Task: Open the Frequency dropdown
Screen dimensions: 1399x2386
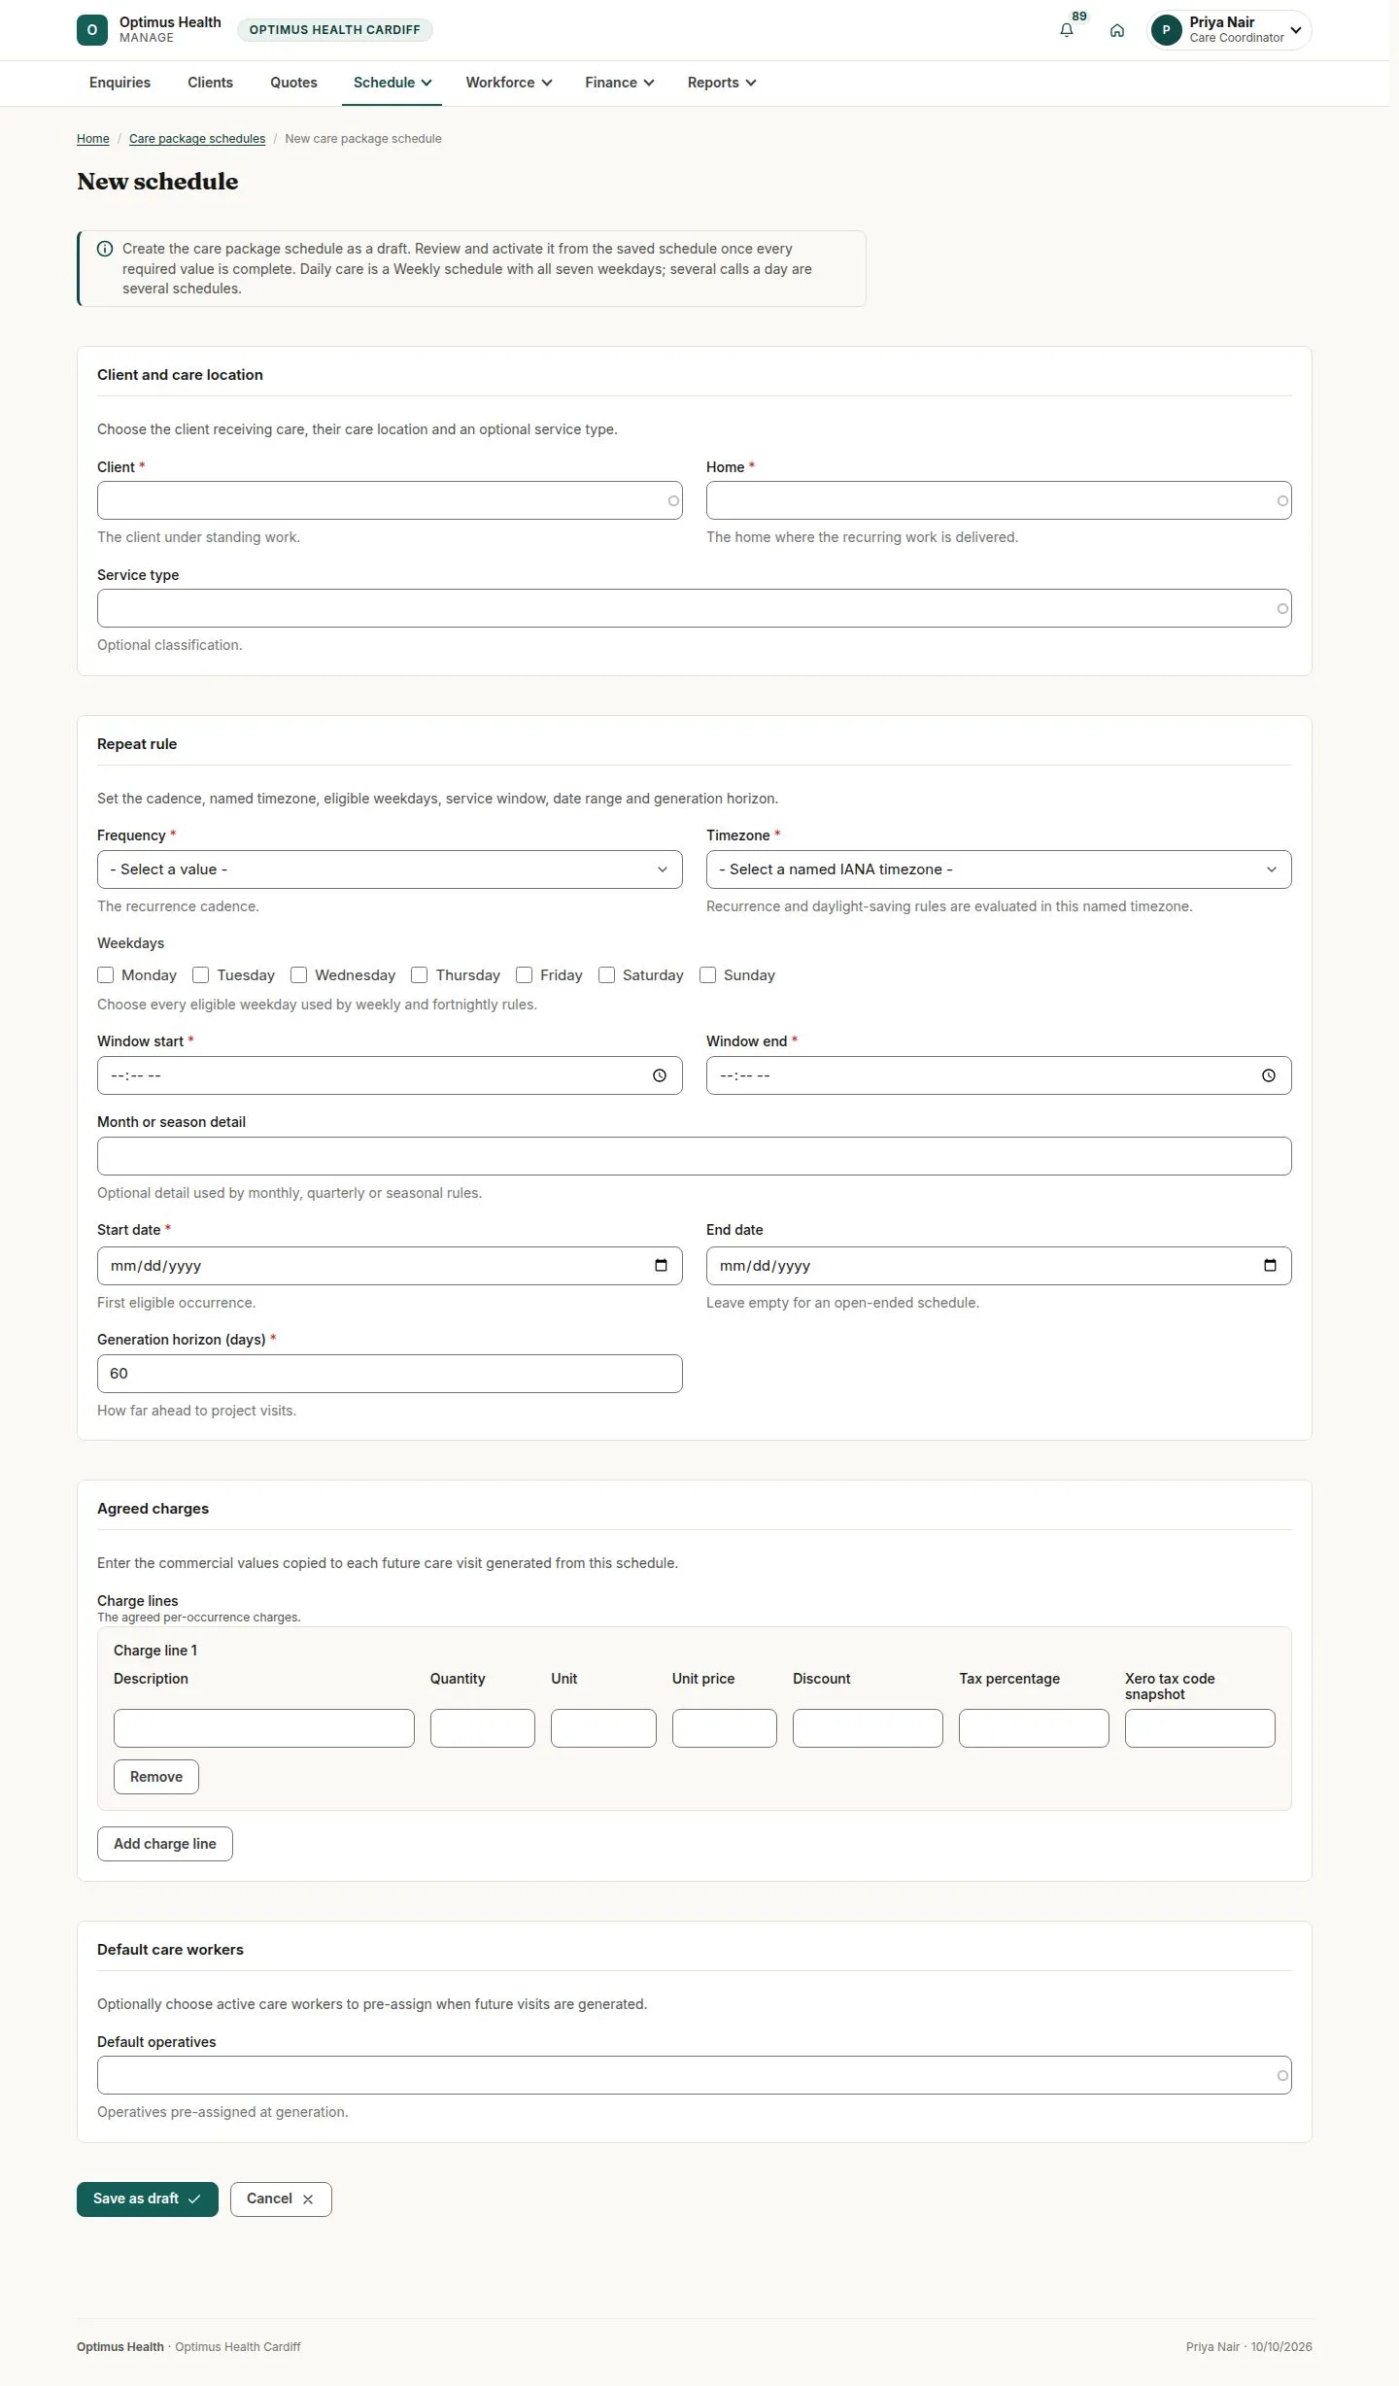Action: pos(390,869)
